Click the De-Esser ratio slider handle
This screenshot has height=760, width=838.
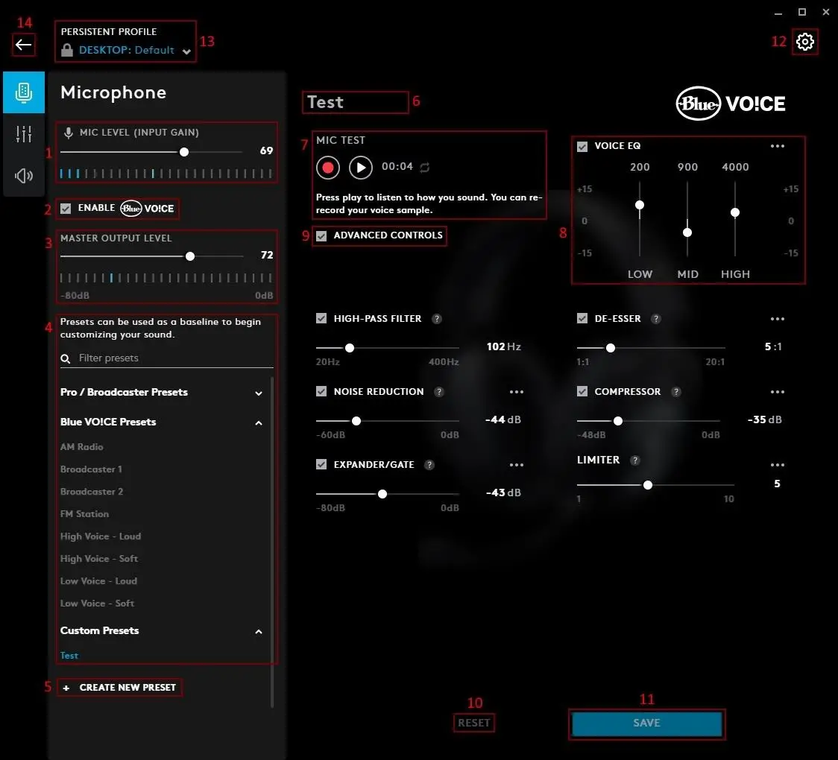[x=611, y=348]
